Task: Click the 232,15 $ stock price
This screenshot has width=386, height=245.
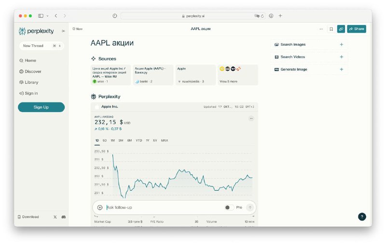Action: pyautogui.click(x=109, y=122)
